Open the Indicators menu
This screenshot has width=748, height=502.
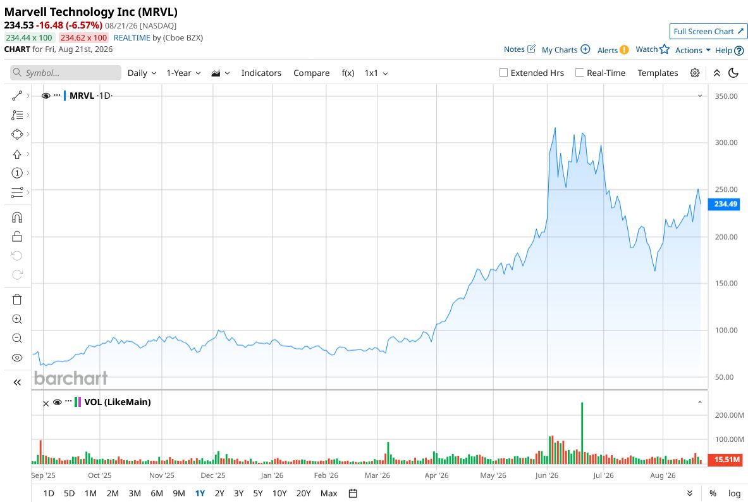pyautogui.click(x=261, y=73)
